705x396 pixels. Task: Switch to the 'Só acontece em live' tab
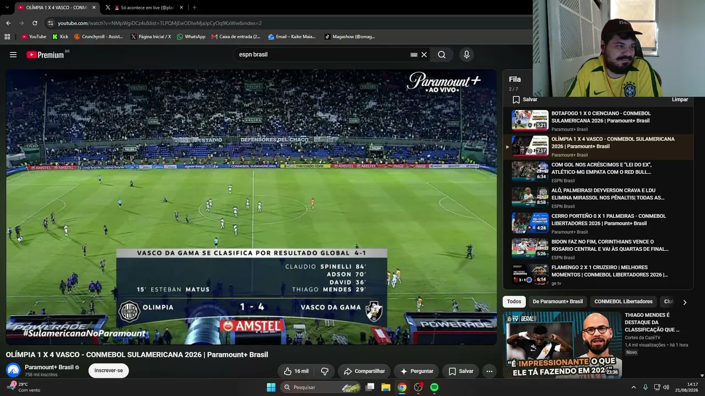145,8
